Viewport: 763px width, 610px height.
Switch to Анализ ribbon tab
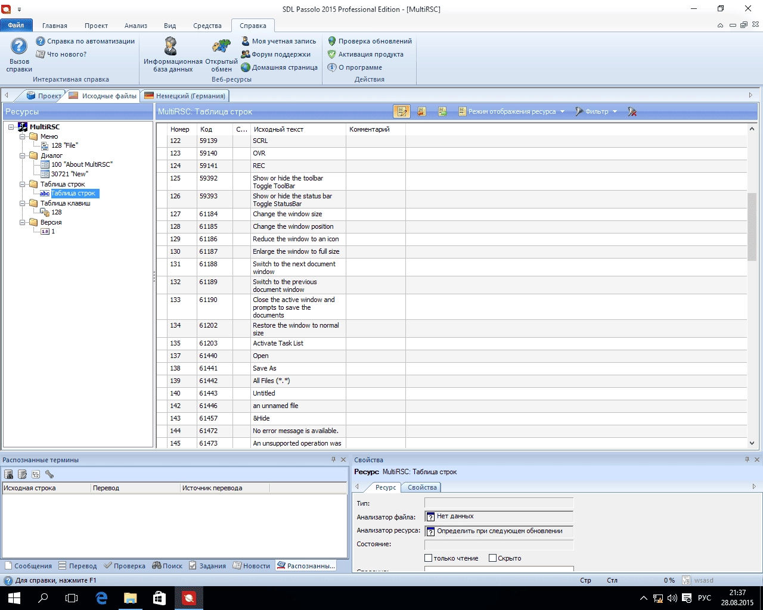136,26
